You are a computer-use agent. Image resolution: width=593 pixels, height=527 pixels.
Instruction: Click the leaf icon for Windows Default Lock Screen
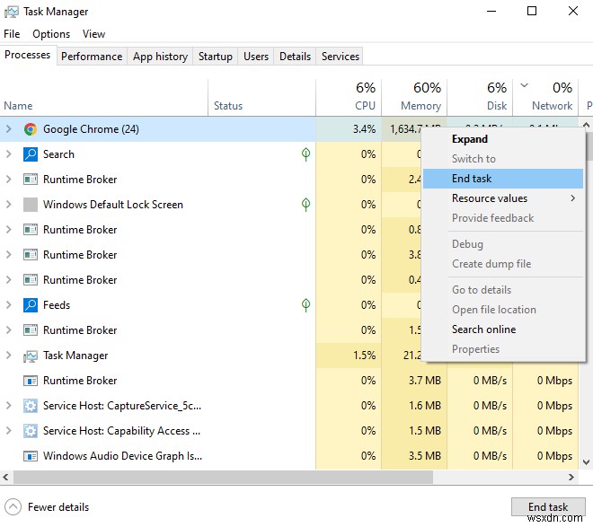click(306, 205)
